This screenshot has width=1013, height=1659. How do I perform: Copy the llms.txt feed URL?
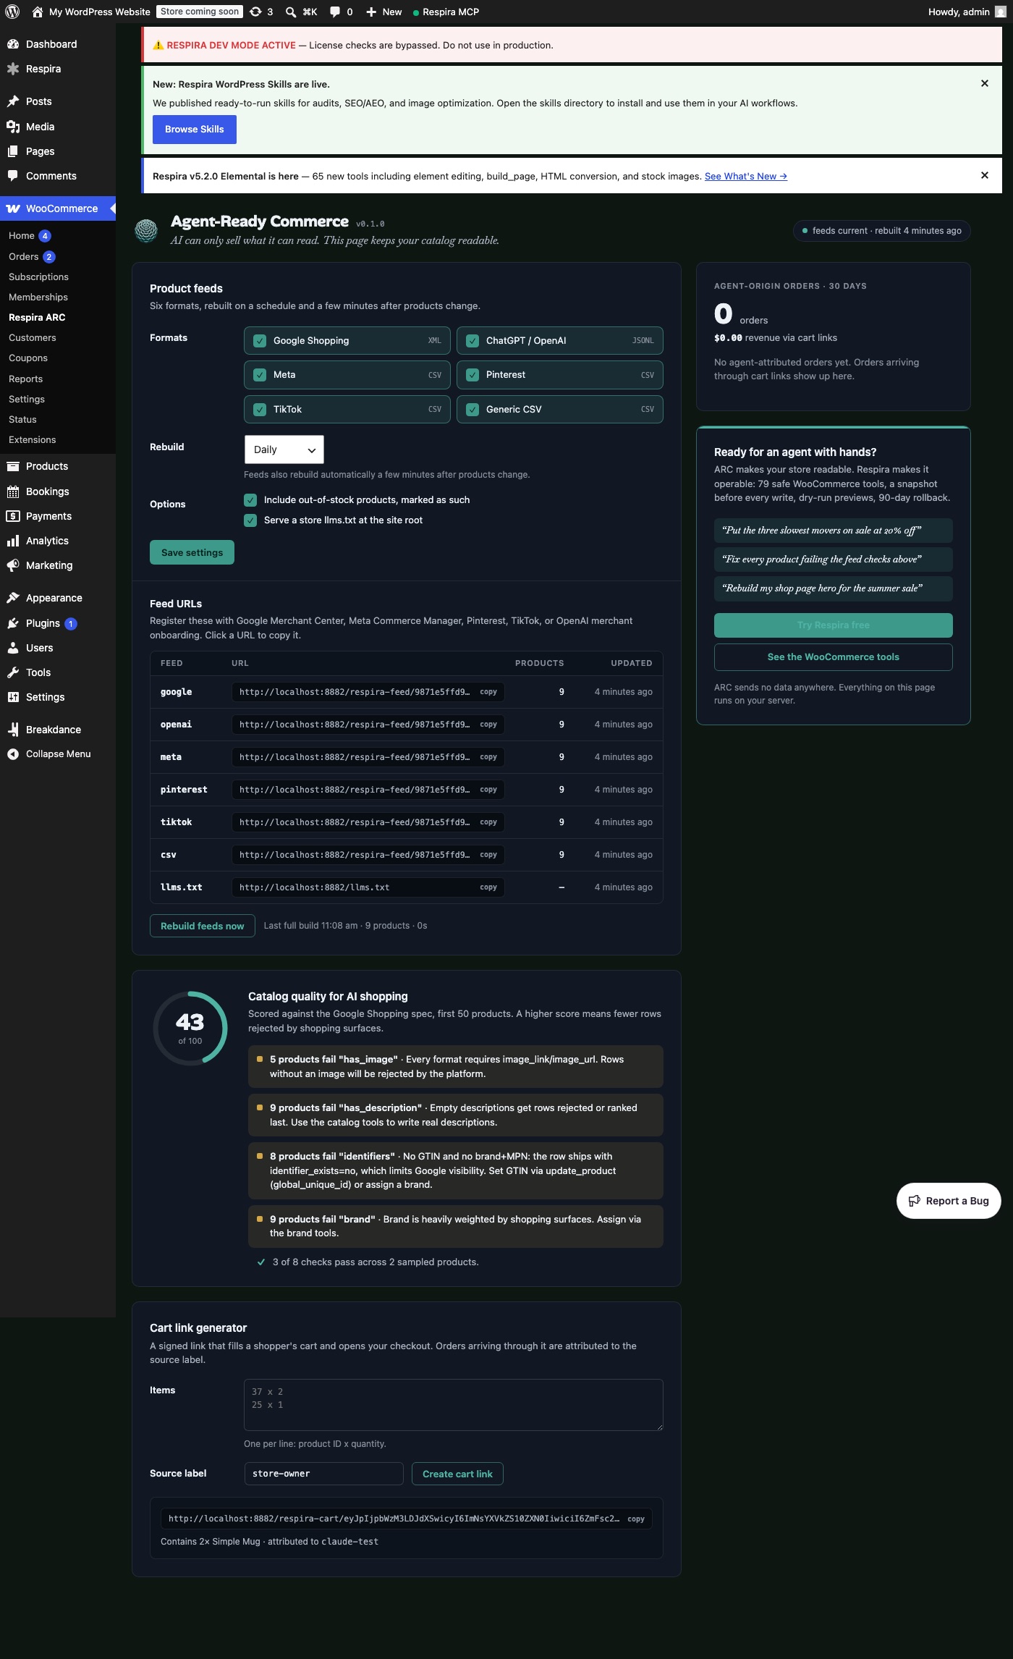[488, 887]
